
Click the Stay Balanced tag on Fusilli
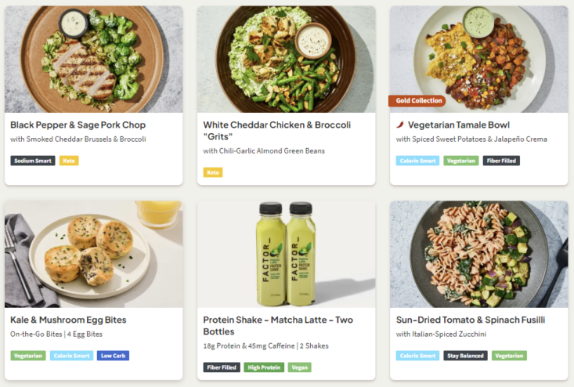(x=466, y=356)
